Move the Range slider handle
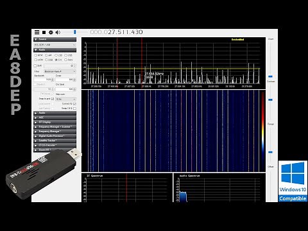Screen dimensions: 308x231 [x=270, y=152]
